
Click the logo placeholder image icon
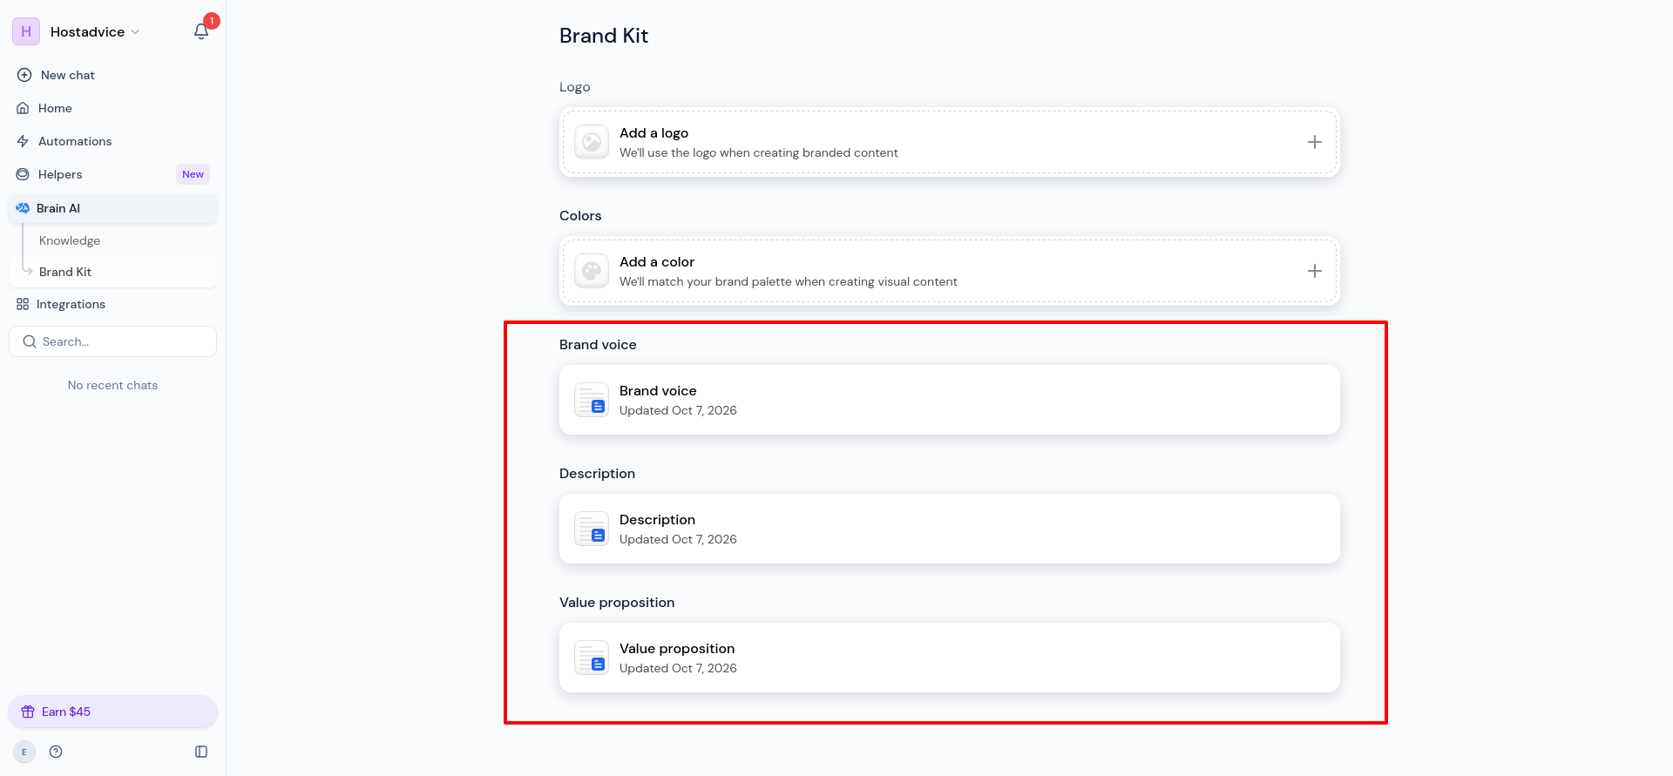pyautogui.click(x=592, y=142)
